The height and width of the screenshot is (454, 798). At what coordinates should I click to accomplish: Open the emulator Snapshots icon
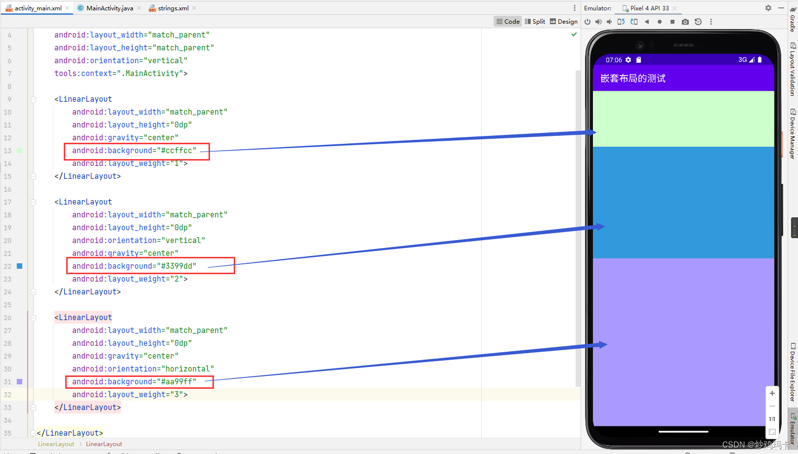(x=698, y=22)
